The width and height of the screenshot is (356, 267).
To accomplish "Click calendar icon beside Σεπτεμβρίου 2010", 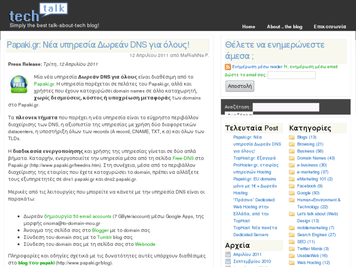I will pos(228,262).
